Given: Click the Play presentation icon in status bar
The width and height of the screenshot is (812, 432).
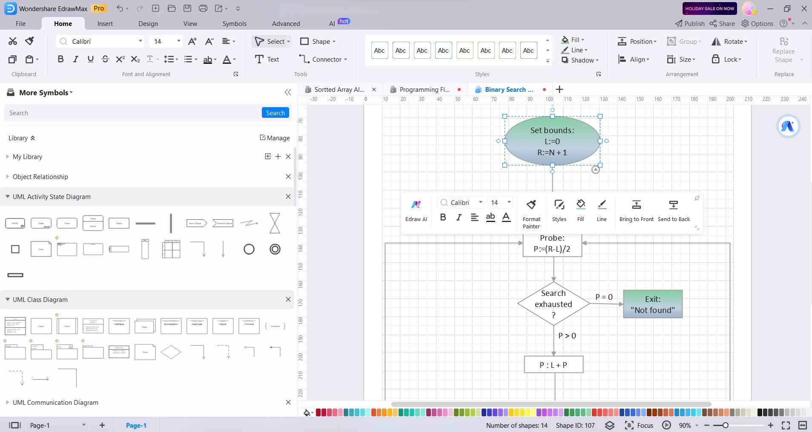Looking at the screenshot, I should 666,425.
